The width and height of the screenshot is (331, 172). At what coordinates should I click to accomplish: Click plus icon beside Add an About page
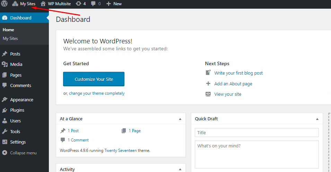(208, 84)
